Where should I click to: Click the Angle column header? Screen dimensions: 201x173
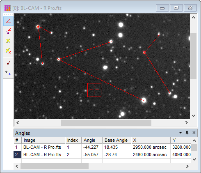[92, 140]
